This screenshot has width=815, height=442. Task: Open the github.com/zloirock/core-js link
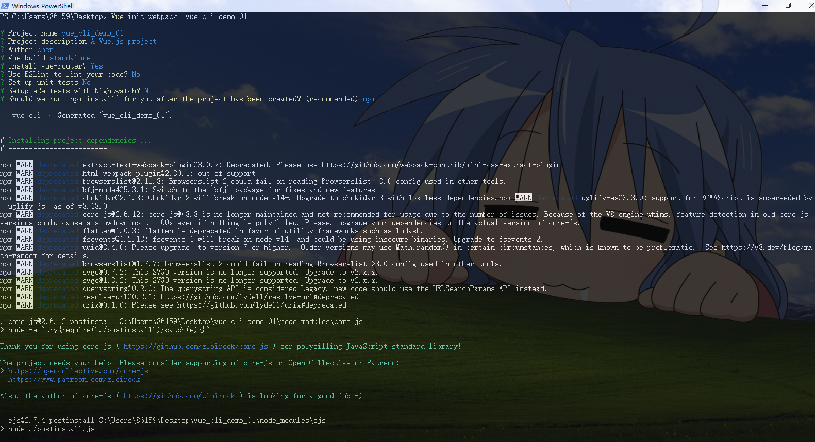pos(196,346)
